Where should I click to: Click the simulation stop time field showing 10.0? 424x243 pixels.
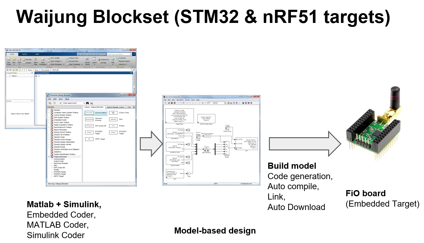click(x=210, y=103)
